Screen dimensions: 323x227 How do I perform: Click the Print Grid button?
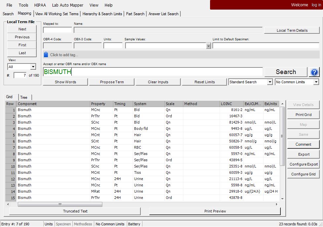pyautogui.click(x=304, y=115)
